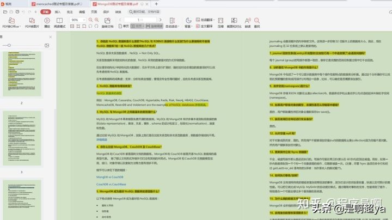Click the undo arrow
The height and width of the screenshot is (220, 392).
point(23,12)
